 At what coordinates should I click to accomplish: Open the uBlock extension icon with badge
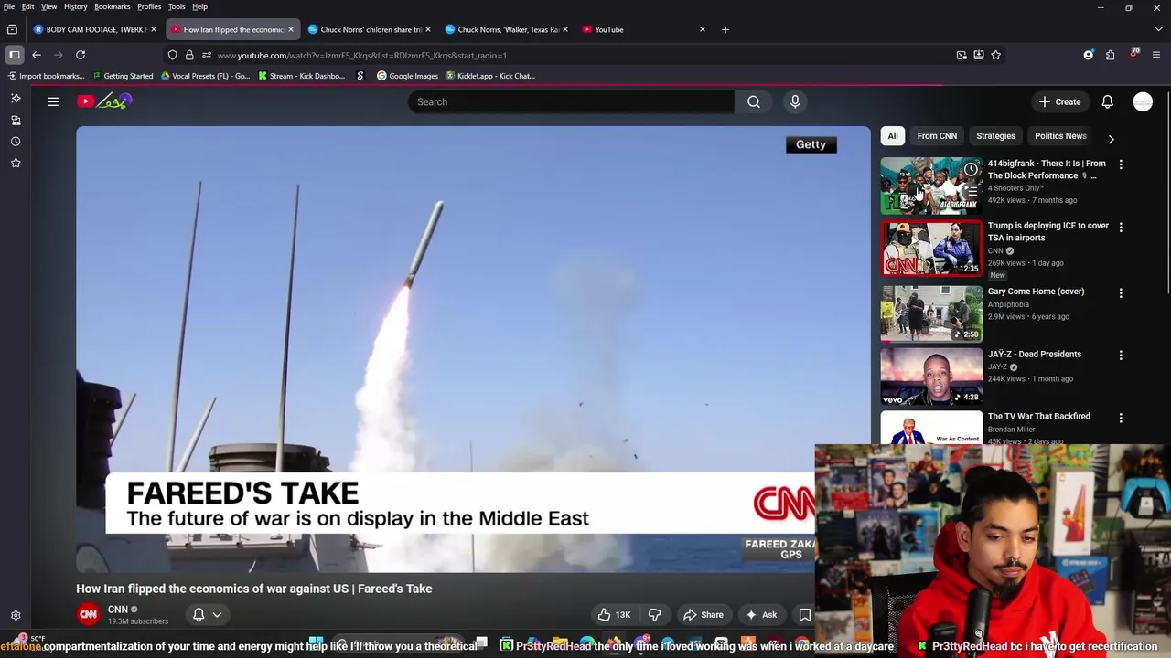[1133, 54]
